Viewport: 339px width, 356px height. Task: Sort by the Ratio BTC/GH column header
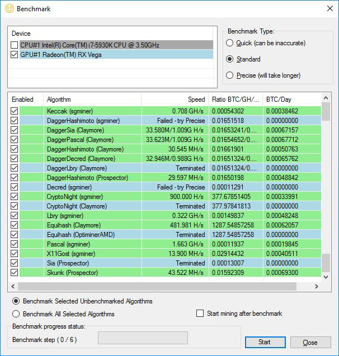pyautogui.click(x=236, y=99)
